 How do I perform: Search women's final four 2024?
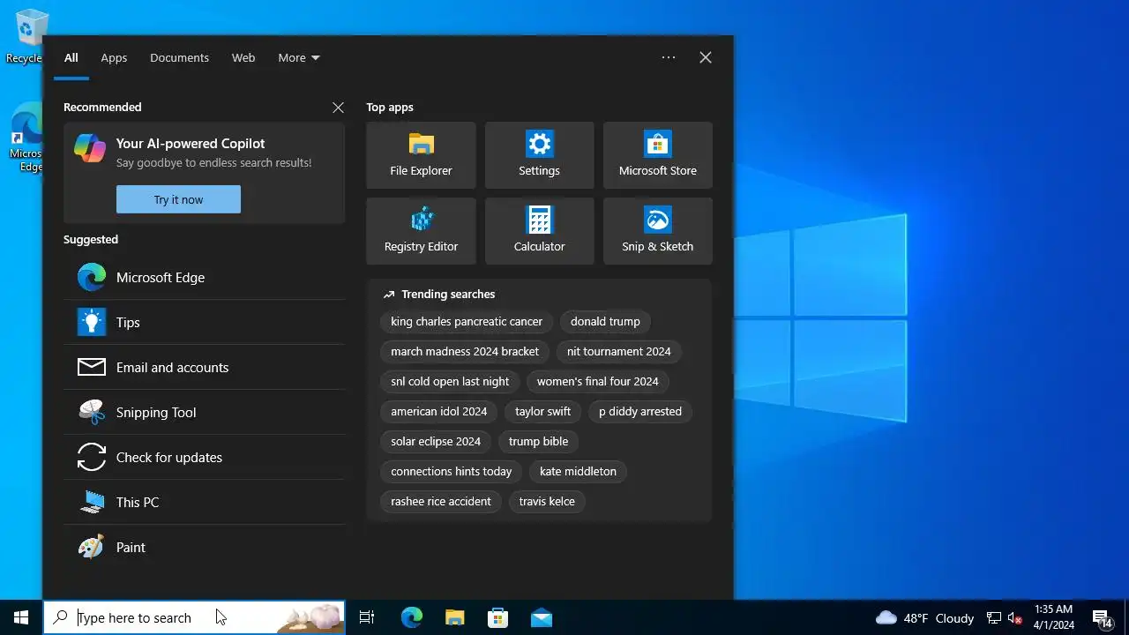point(598,381)
